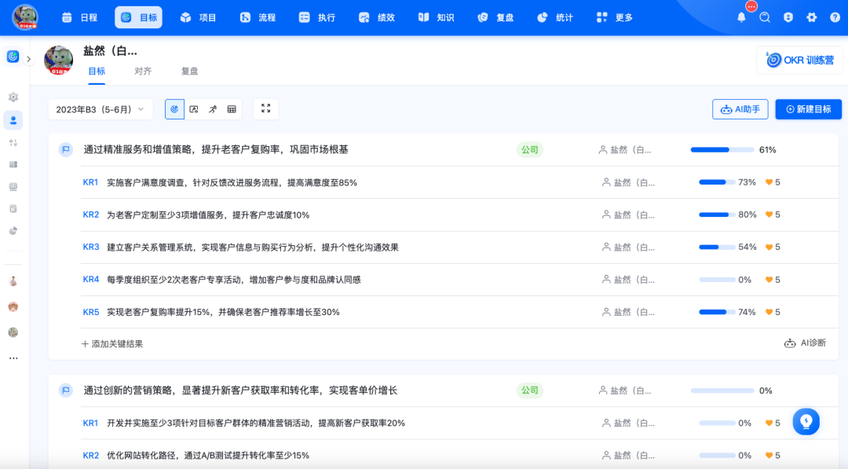This screenshot has width=848, height=469.
Task: Go to 流程 in the top bar
Action: pyautogui.click(x=258, y=18)
